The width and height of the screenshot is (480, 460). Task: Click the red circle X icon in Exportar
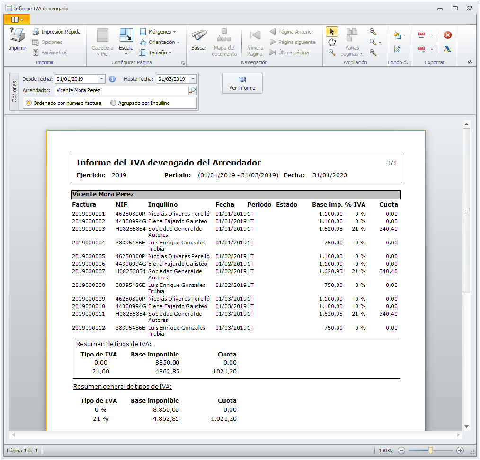point(447,35)
